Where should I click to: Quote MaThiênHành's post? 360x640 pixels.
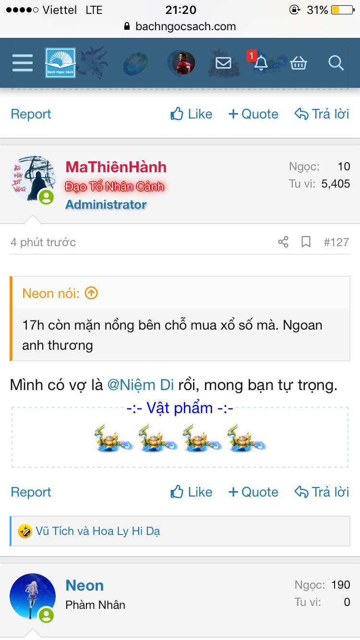point(253,492)
